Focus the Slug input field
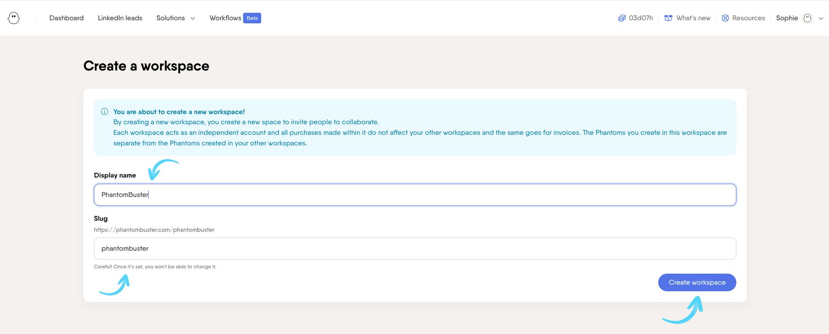The image size is (829, 334). tap(415, 249)
